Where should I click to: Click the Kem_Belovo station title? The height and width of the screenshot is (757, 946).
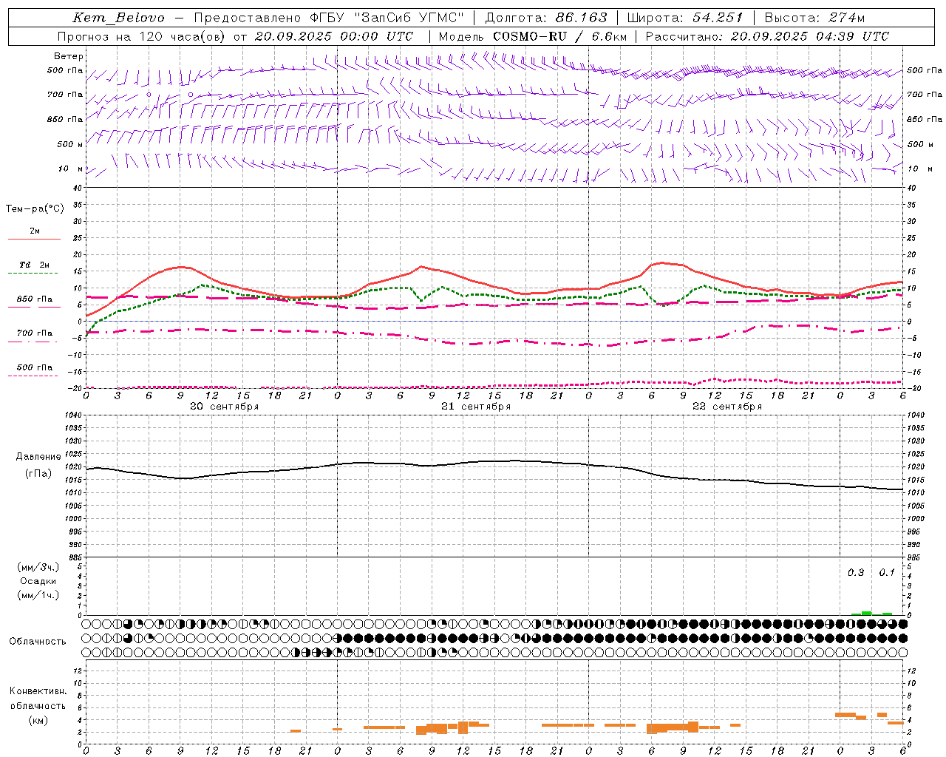(x=118, y=18)
